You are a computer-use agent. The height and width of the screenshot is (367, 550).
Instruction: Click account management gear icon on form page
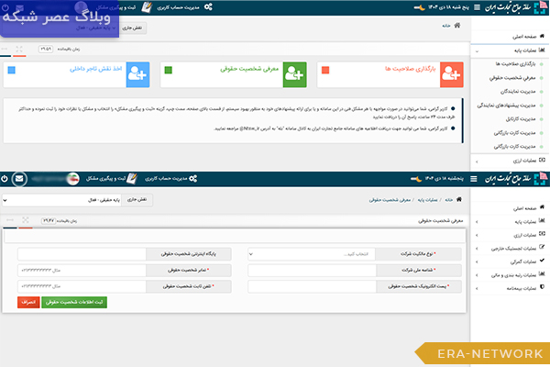[x=192, y=178]
